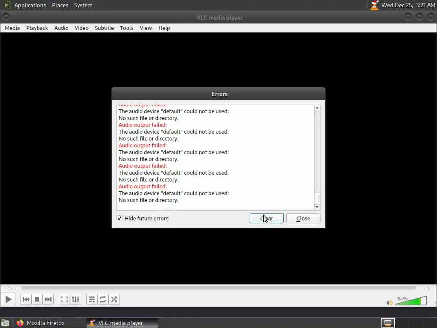This screenshot has width=437, height=328.
Task: Toggle random shuffle playback icon
Action: tap(114, 299)
